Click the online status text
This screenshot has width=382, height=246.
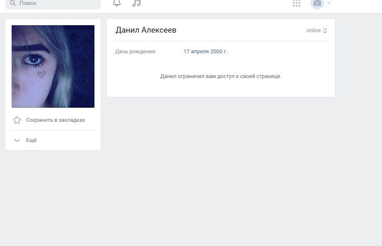tap(314, 31)
